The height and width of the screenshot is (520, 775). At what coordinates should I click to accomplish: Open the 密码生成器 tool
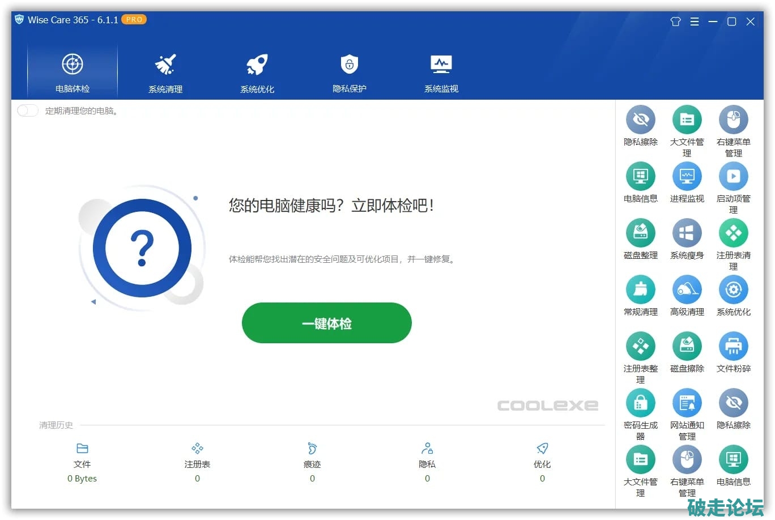640,403
